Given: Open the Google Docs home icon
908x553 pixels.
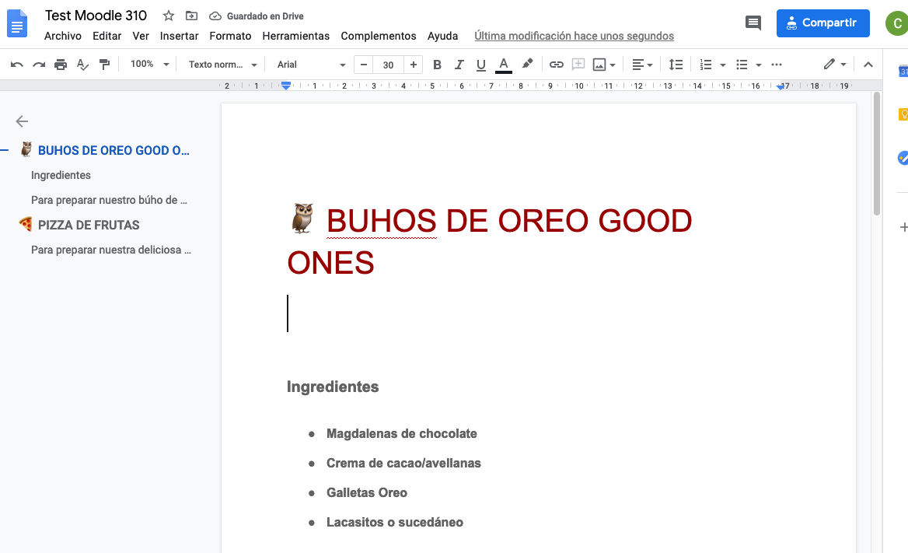Looking at the screenshot, I should (x=17, y=24).
